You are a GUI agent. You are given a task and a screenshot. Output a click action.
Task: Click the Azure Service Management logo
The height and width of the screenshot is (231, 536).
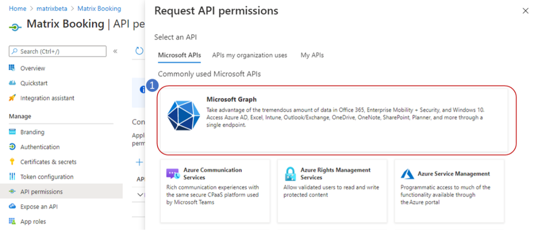coord(408,174)
